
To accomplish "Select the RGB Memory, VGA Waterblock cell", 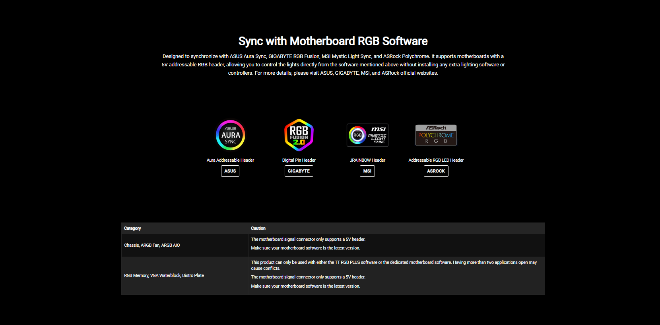I will point(164,275).
